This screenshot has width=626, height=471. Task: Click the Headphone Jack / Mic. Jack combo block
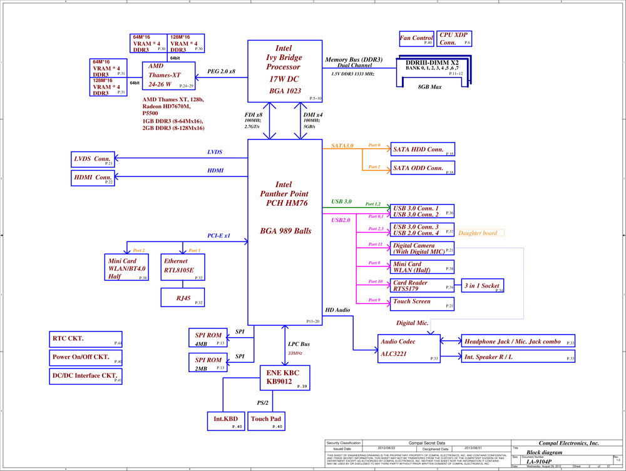518,341
